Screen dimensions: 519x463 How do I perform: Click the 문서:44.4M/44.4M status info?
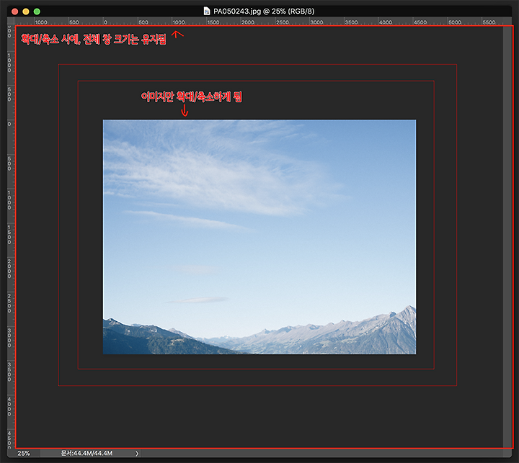(86, 453)
